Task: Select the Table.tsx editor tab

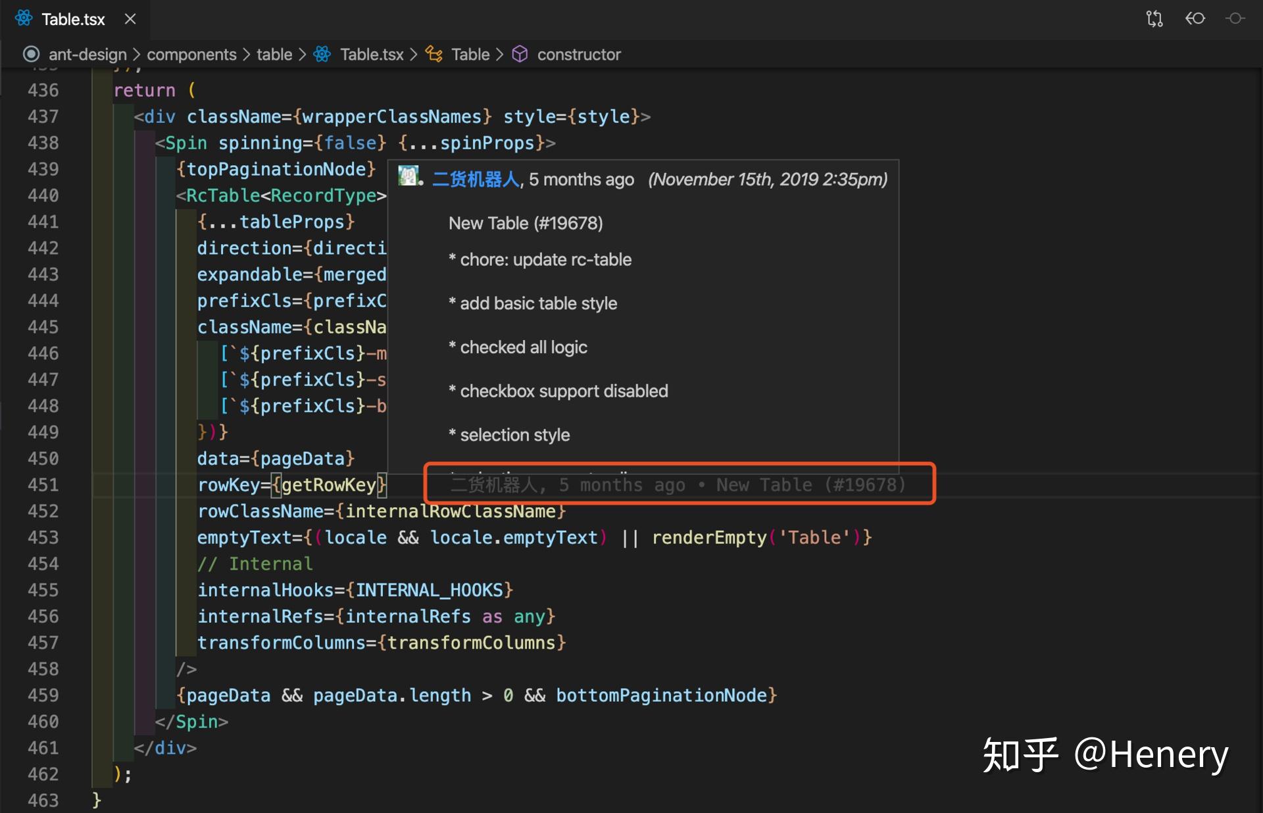Action: [x=73, y=19]
